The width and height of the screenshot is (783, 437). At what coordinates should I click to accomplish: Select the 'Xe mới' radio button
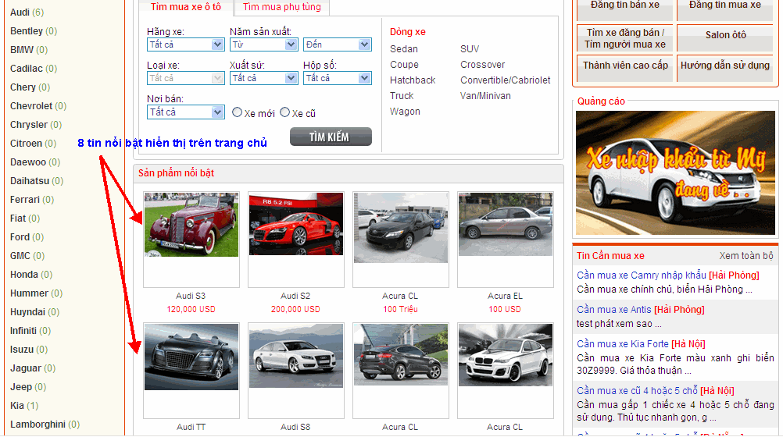pos(238,112)
